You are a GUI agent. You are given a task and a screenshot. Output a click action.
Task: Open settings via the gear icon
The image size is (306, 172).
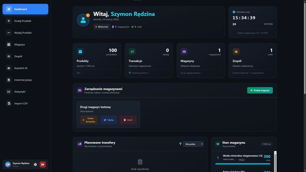(35, 164)
